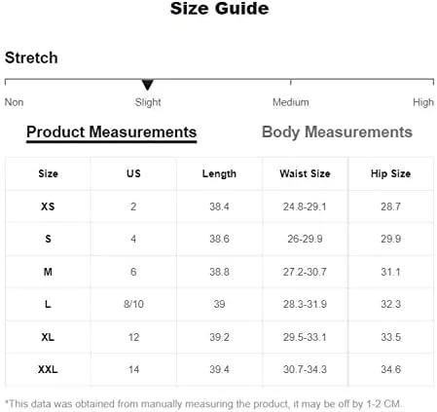Click the 27.2-30.7 waist size cell

(305, 272)
